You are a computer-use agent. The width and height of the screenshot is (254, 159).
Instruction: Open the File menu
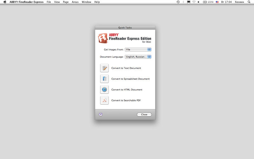[49, 2]
